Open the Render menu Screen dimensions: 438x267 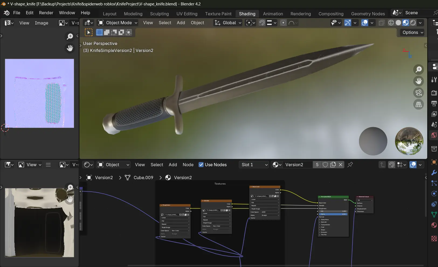tap(46, 13)
